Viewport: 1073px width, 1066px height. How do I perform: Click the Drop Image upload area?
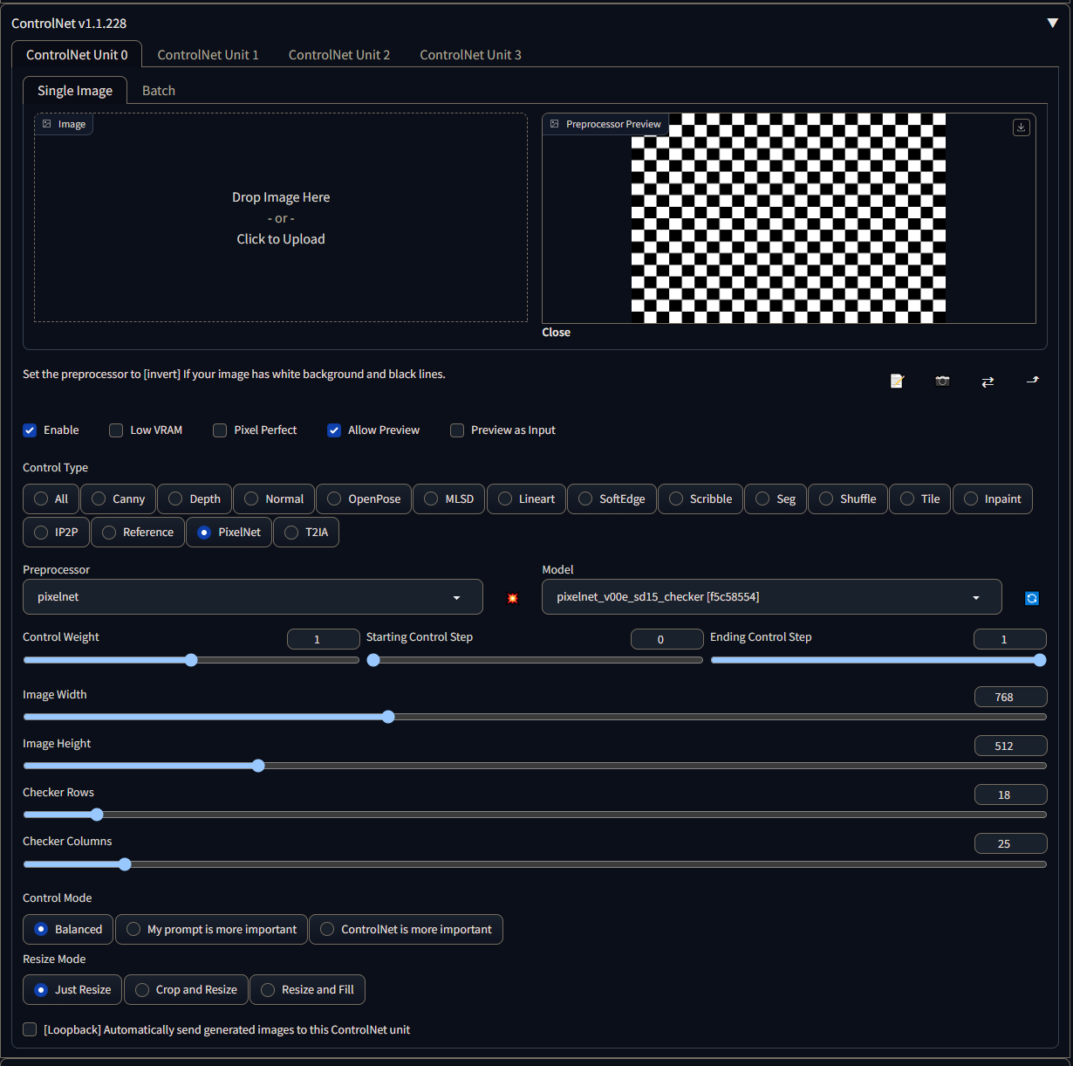point(281,218)
